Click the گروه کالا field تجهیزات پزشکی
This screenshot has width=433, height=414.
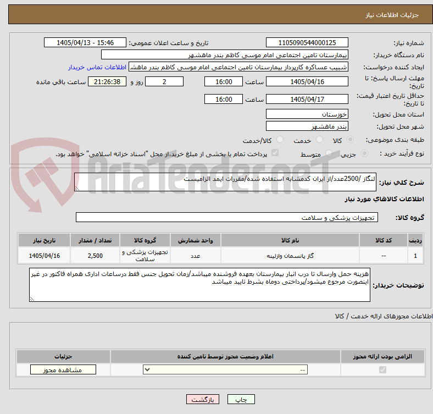pyautogui.click(x=227, y=217)
